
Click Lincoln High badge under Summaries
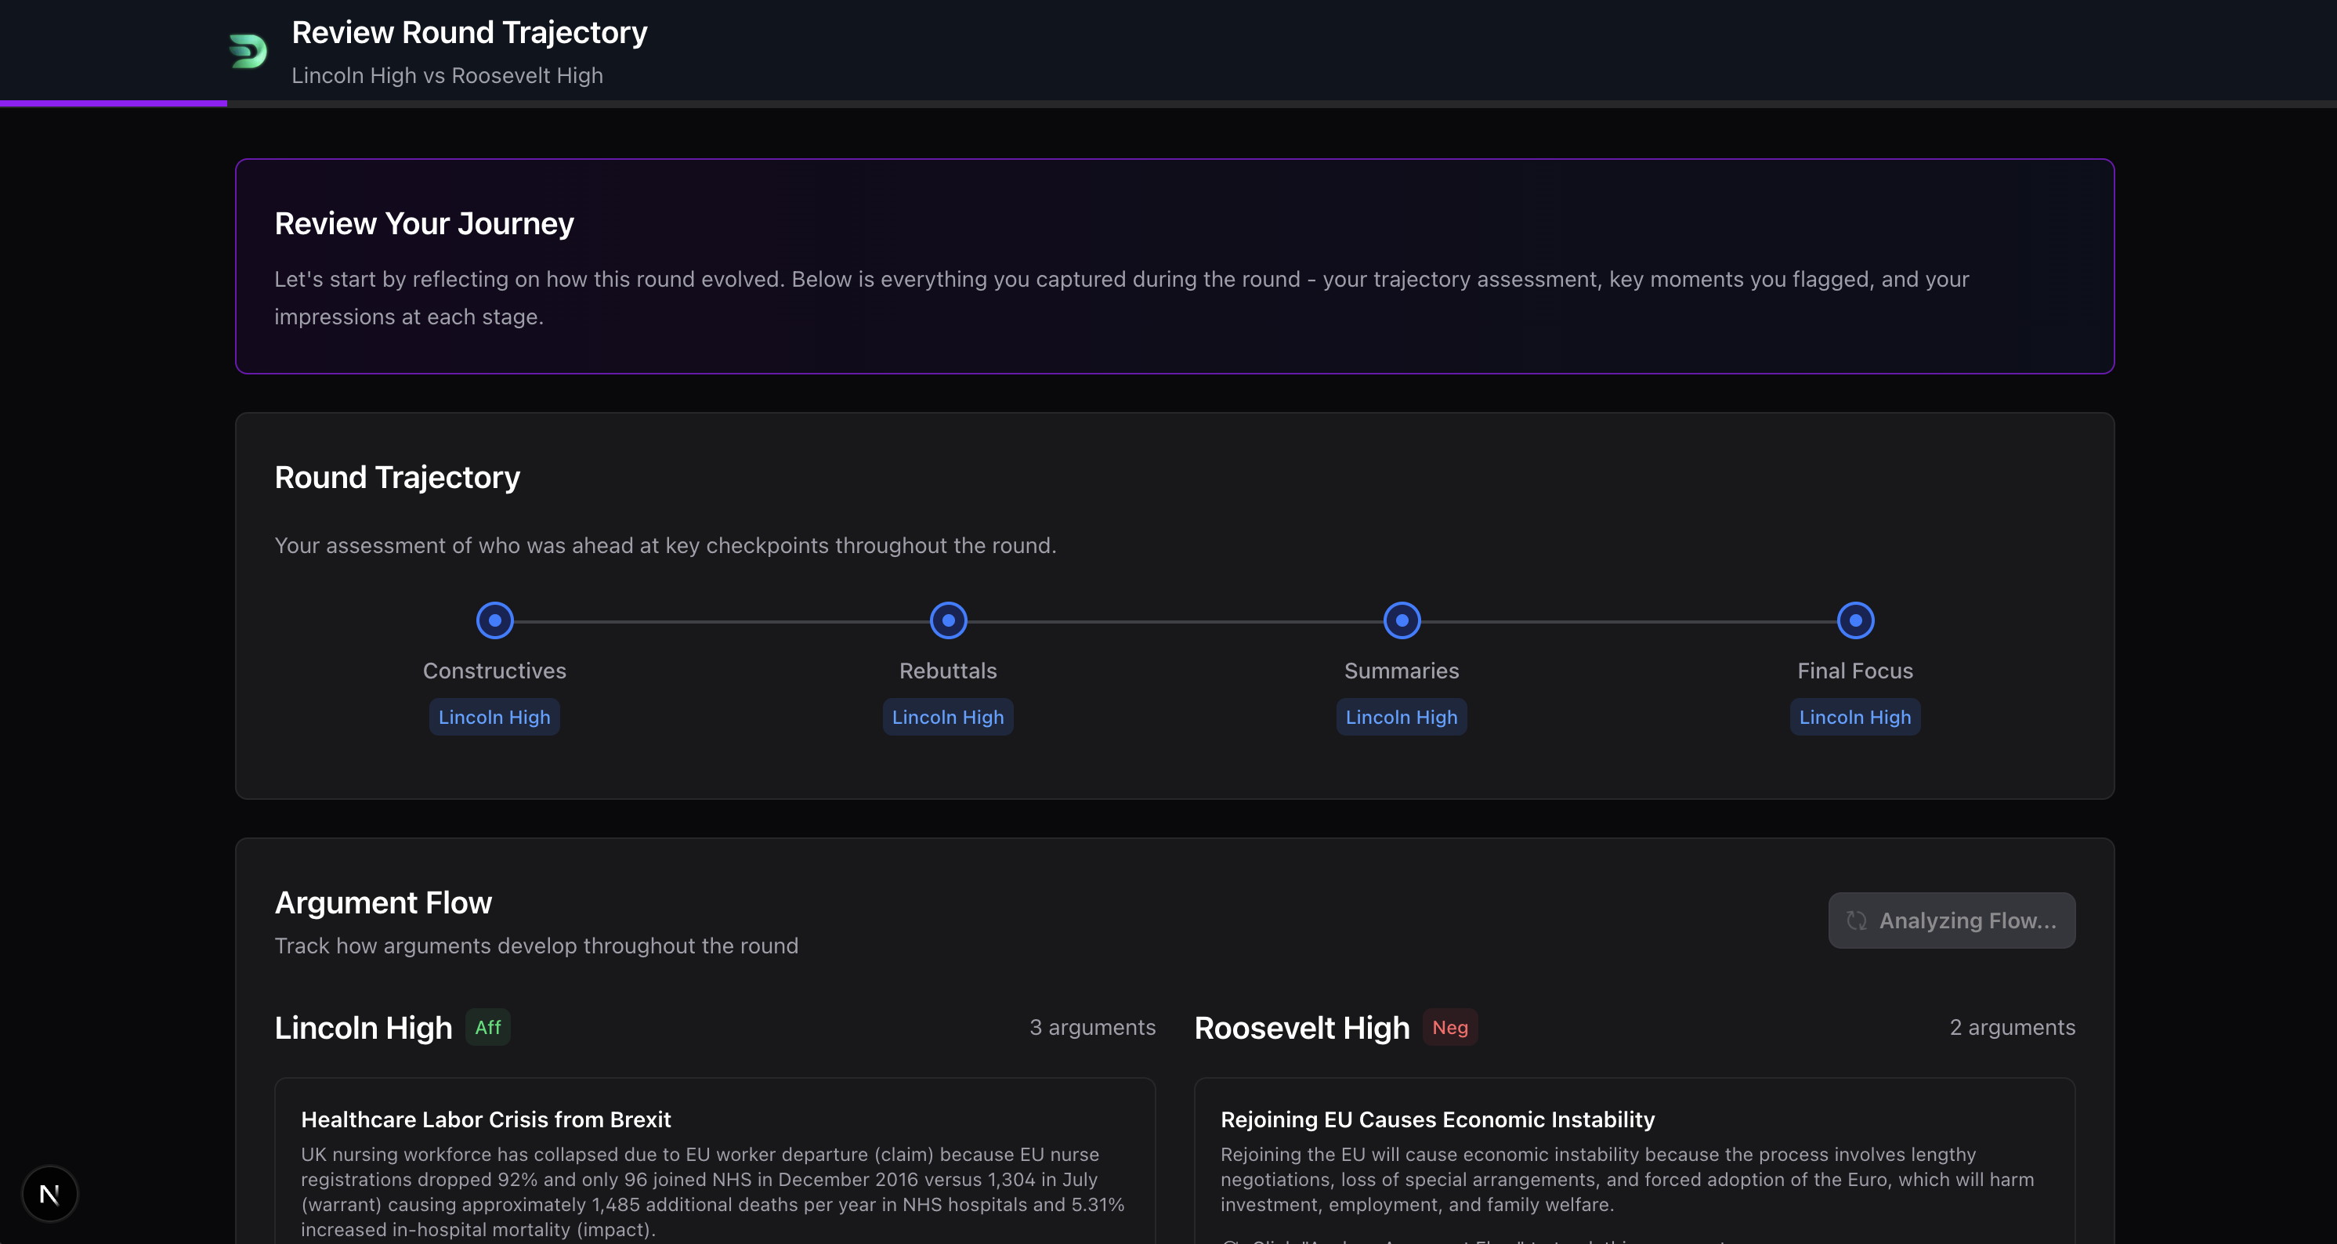pyautogui.click(x=1402, y=717)
